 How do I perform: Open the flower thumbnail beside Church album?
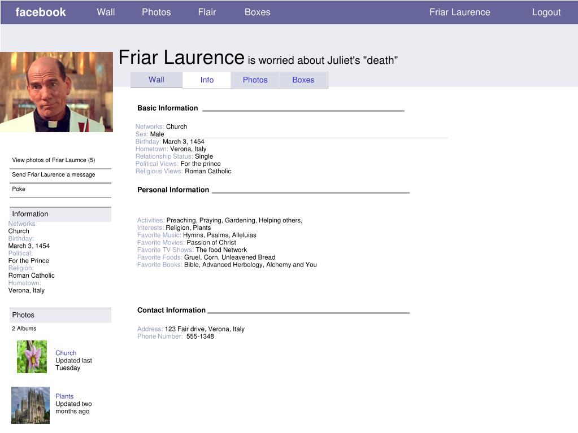(x=32, y=357)
